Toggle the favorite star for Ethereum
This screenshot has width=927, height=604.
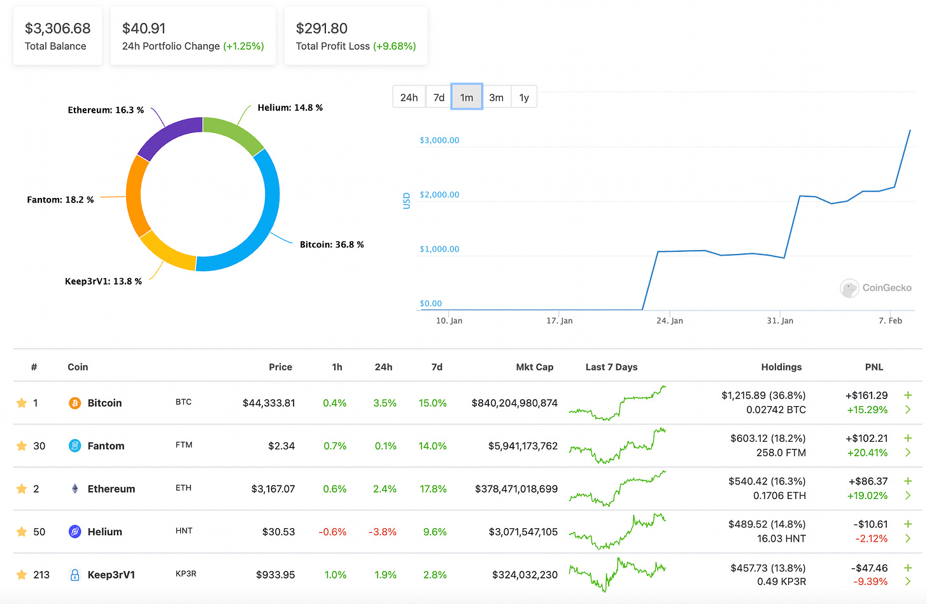(22, 489)
